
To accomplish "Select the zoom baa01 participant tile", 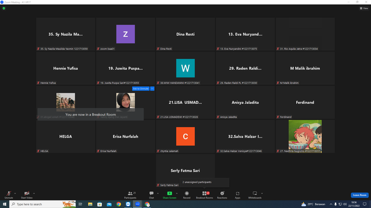I will click(x=125, y=34).
